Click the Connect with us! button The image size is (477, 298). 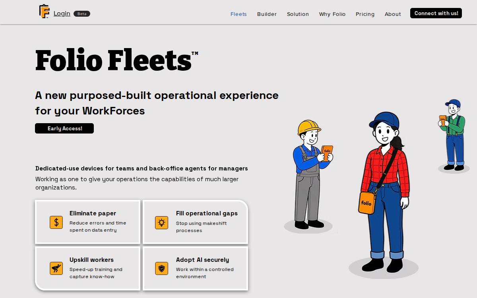click(436, 13)
